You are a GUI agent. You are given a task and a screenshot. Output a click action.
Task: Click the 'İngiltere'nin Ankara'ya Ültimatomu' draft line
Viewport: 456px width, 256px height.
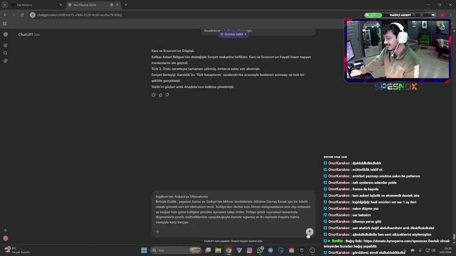coord(182,197)
